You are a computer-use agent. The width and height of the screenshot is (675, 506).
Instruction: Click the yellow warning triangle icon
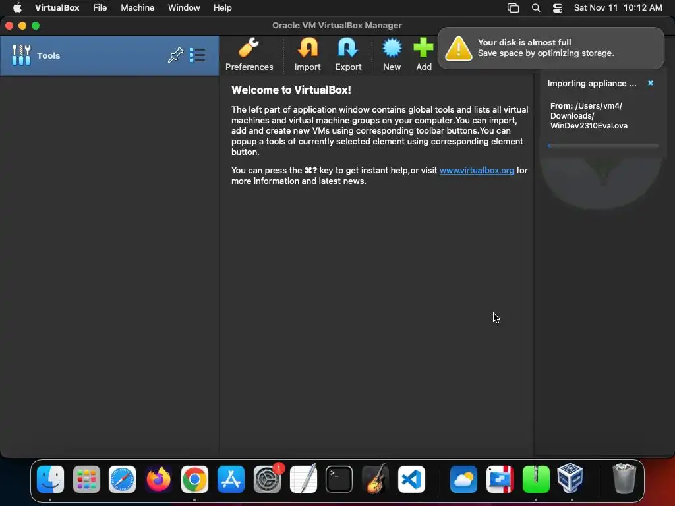(x=459, y=48)
